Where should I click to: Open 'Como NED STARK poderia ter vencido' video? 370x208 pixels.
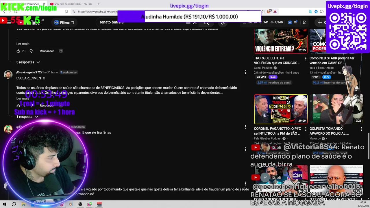pos(332,60)
